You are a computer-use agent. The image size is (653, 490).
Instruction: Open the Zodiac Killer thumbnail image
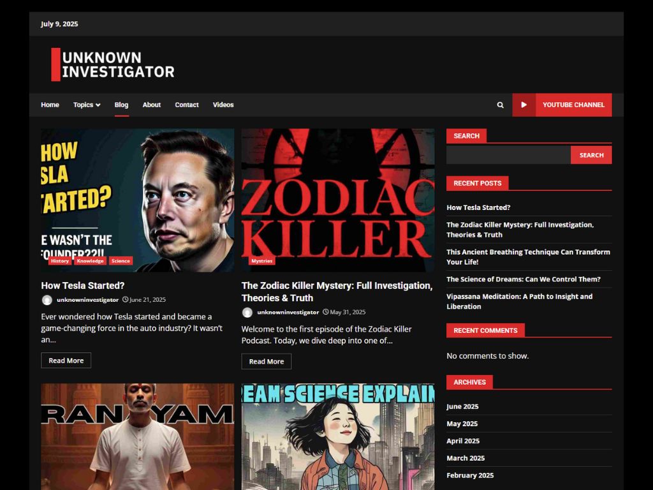click(338, 200)
